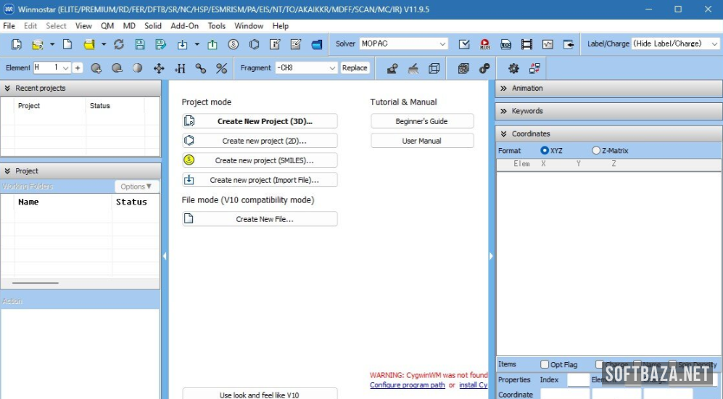Image resolution: width=723 pixels, height=399 pixels.
Task: Select the XYZ format radio button
Action: (x=545, y=150)
